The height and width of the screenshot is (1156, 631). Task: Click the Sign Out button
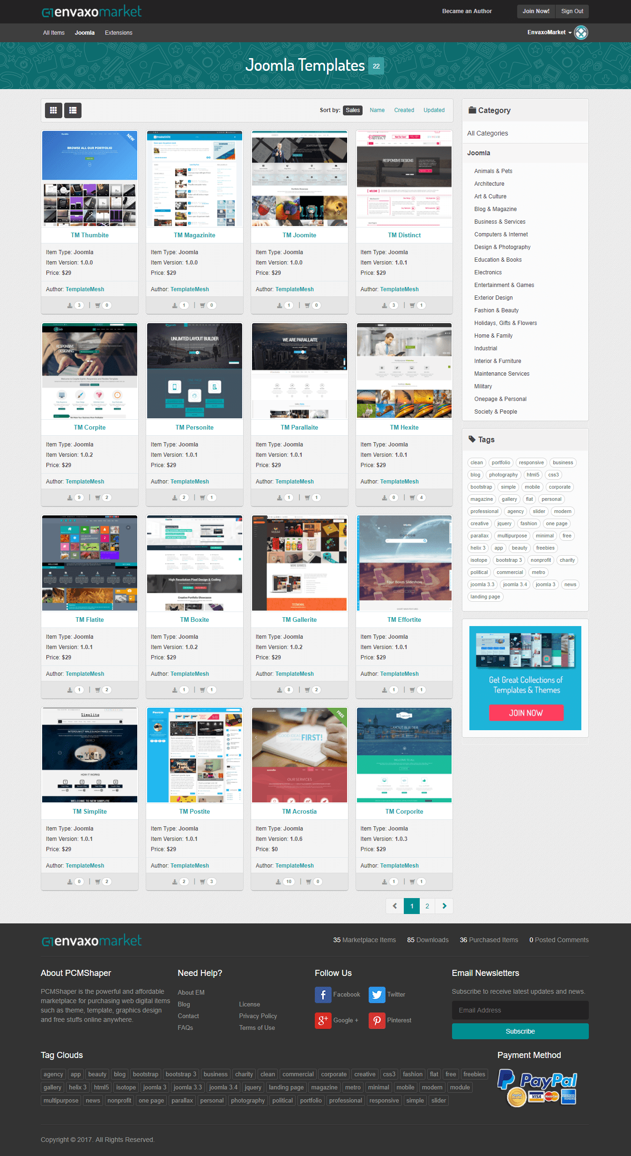pos(572,11)
